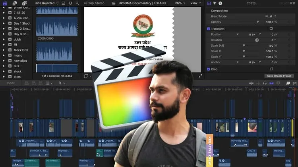The image size is (298, 167).
Task: Toggle timeline snapping
Action: [x=271, y=83]
